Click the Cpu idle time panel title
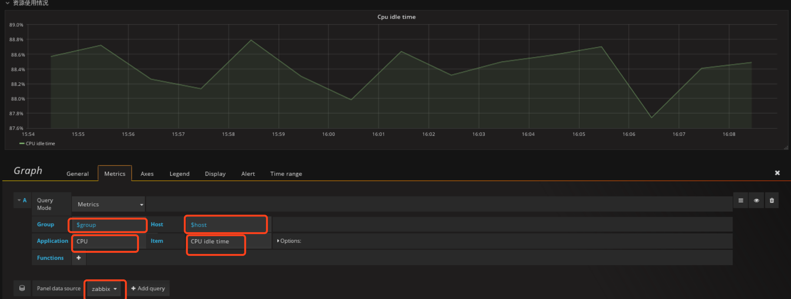The image size is (791, 299). 396,17
